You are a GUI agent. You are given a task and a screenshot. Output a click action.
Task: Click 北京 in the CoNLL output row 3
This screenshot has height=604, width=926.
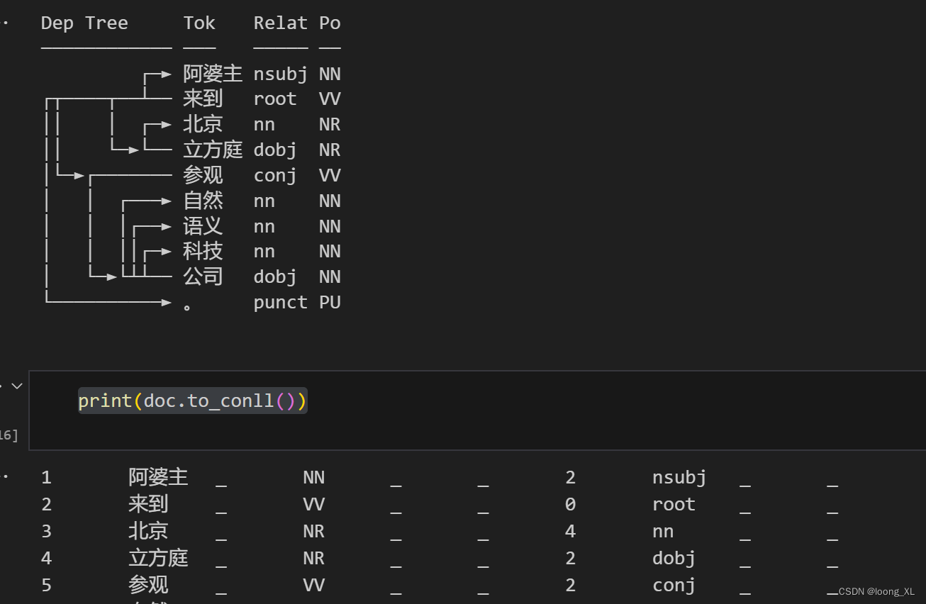(148, 531)
